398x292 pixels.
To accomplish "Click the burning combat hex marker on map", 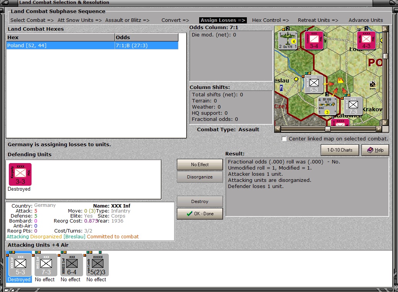I will coord(340,81).
